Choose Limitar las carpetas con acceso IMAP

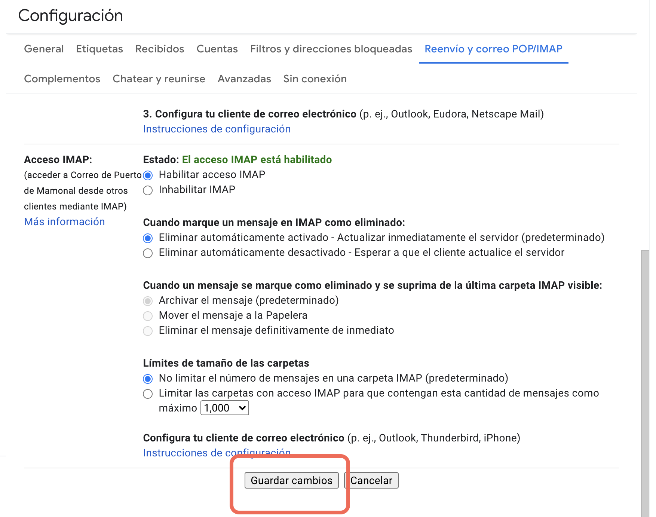(x=148, y=394)
